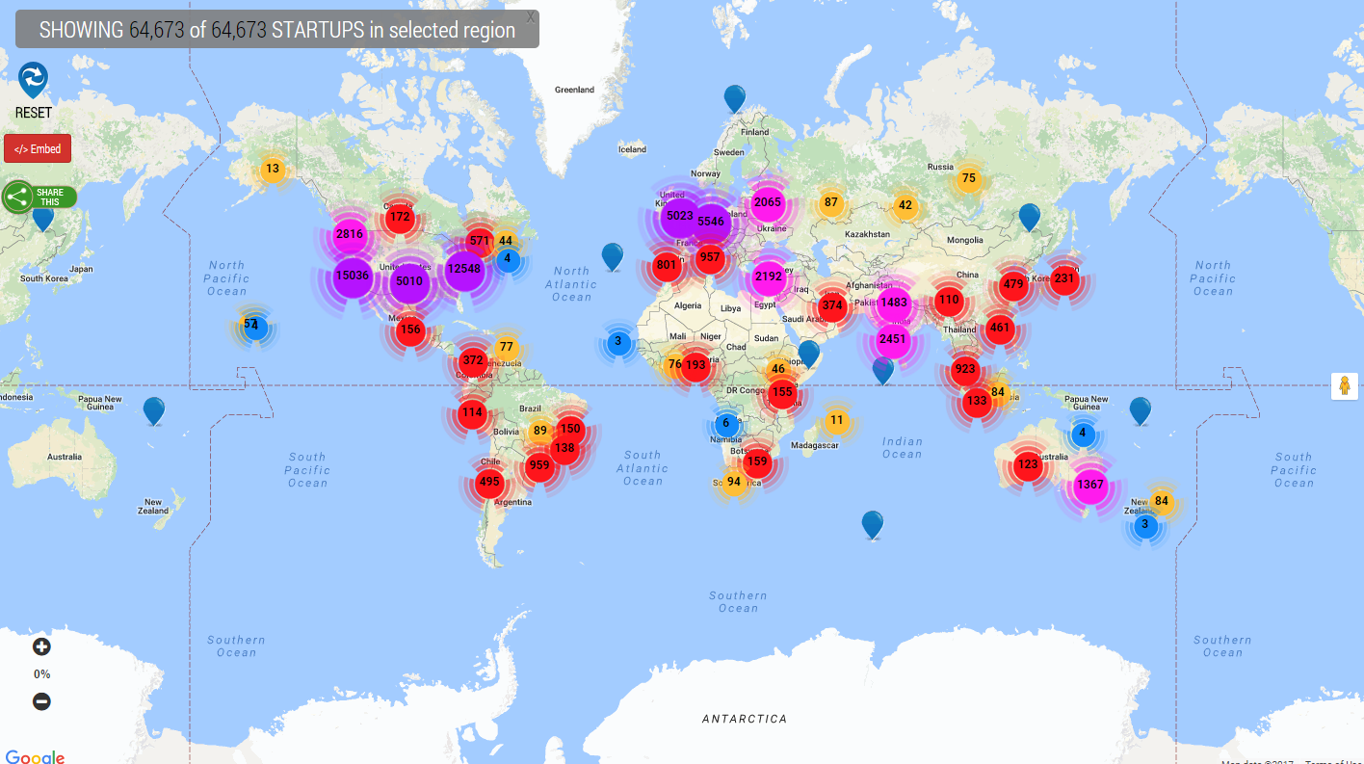Click the yellow 75 cluster in Russia
Image resolution: width=1364 pixels, height=764 pixels.
[x=968, y=178]
